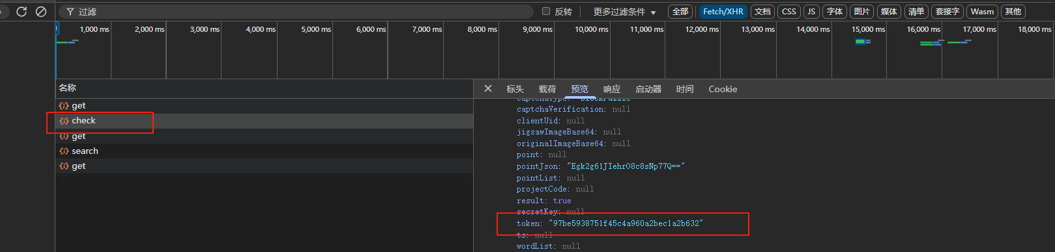Select the 套接字 filter
The width and height of the screenshot is (1055, 252).
[947, 12]
